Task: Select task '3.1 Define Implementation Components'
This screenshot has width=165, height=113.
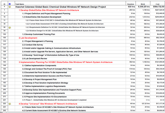Action: point(39,65)
